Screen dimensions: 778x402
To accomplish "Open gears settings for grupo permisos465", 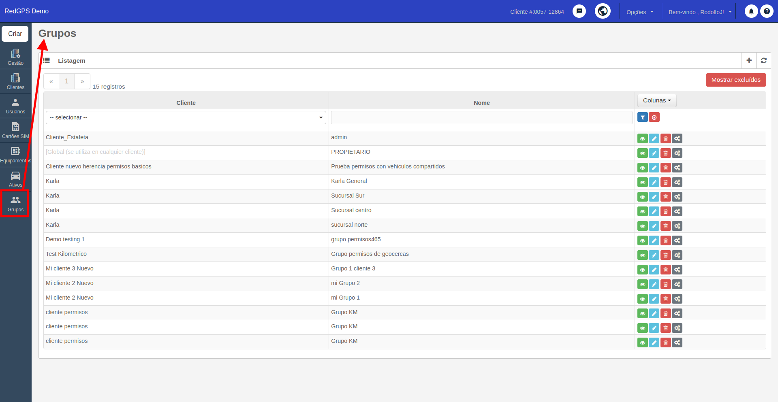I will pos(677,240).
